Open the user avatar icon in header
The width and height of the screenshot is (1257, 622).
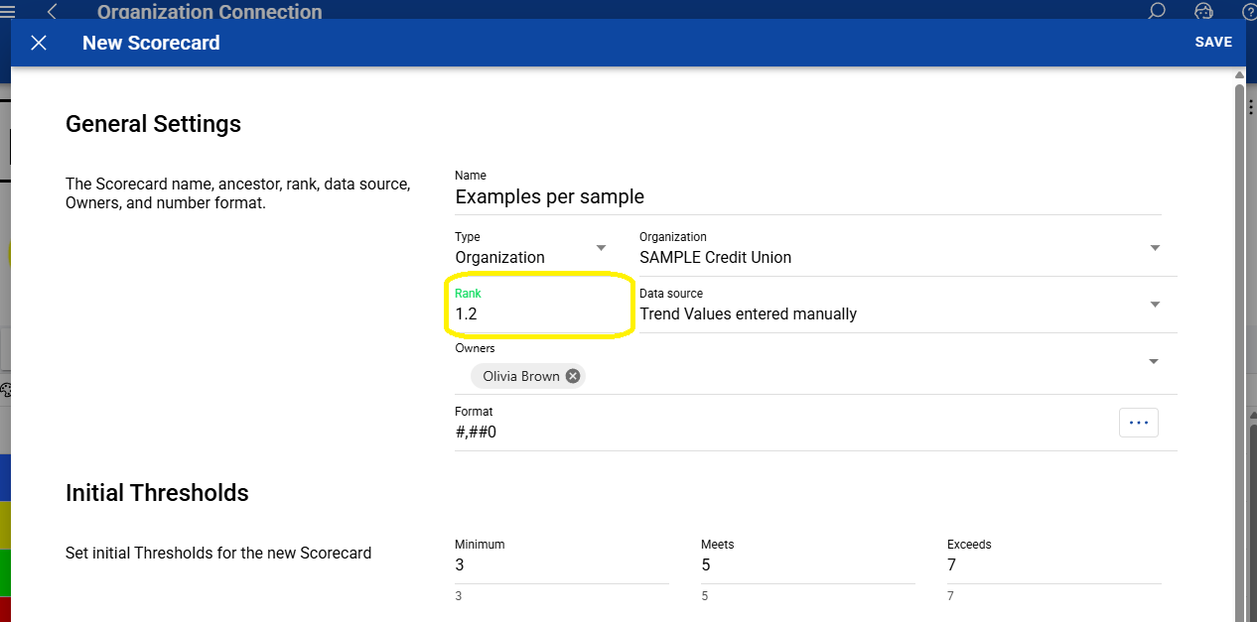coord(1203,11)
